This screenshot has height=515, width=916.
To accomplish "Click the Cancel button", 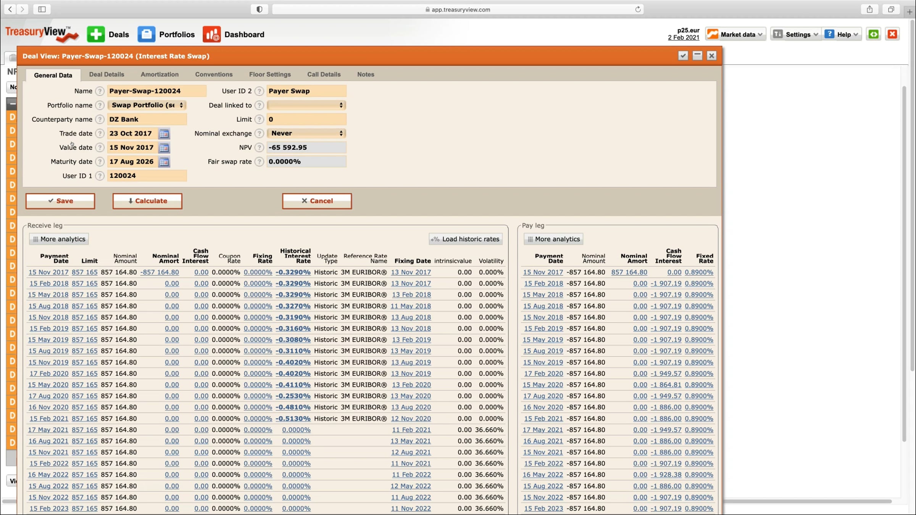I will coord(317,201).
